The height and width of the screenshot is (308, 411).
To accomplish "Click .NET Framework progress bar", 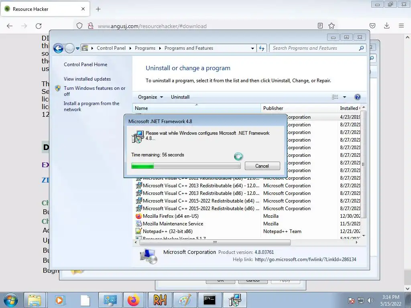I will click(x=186, y=166).
